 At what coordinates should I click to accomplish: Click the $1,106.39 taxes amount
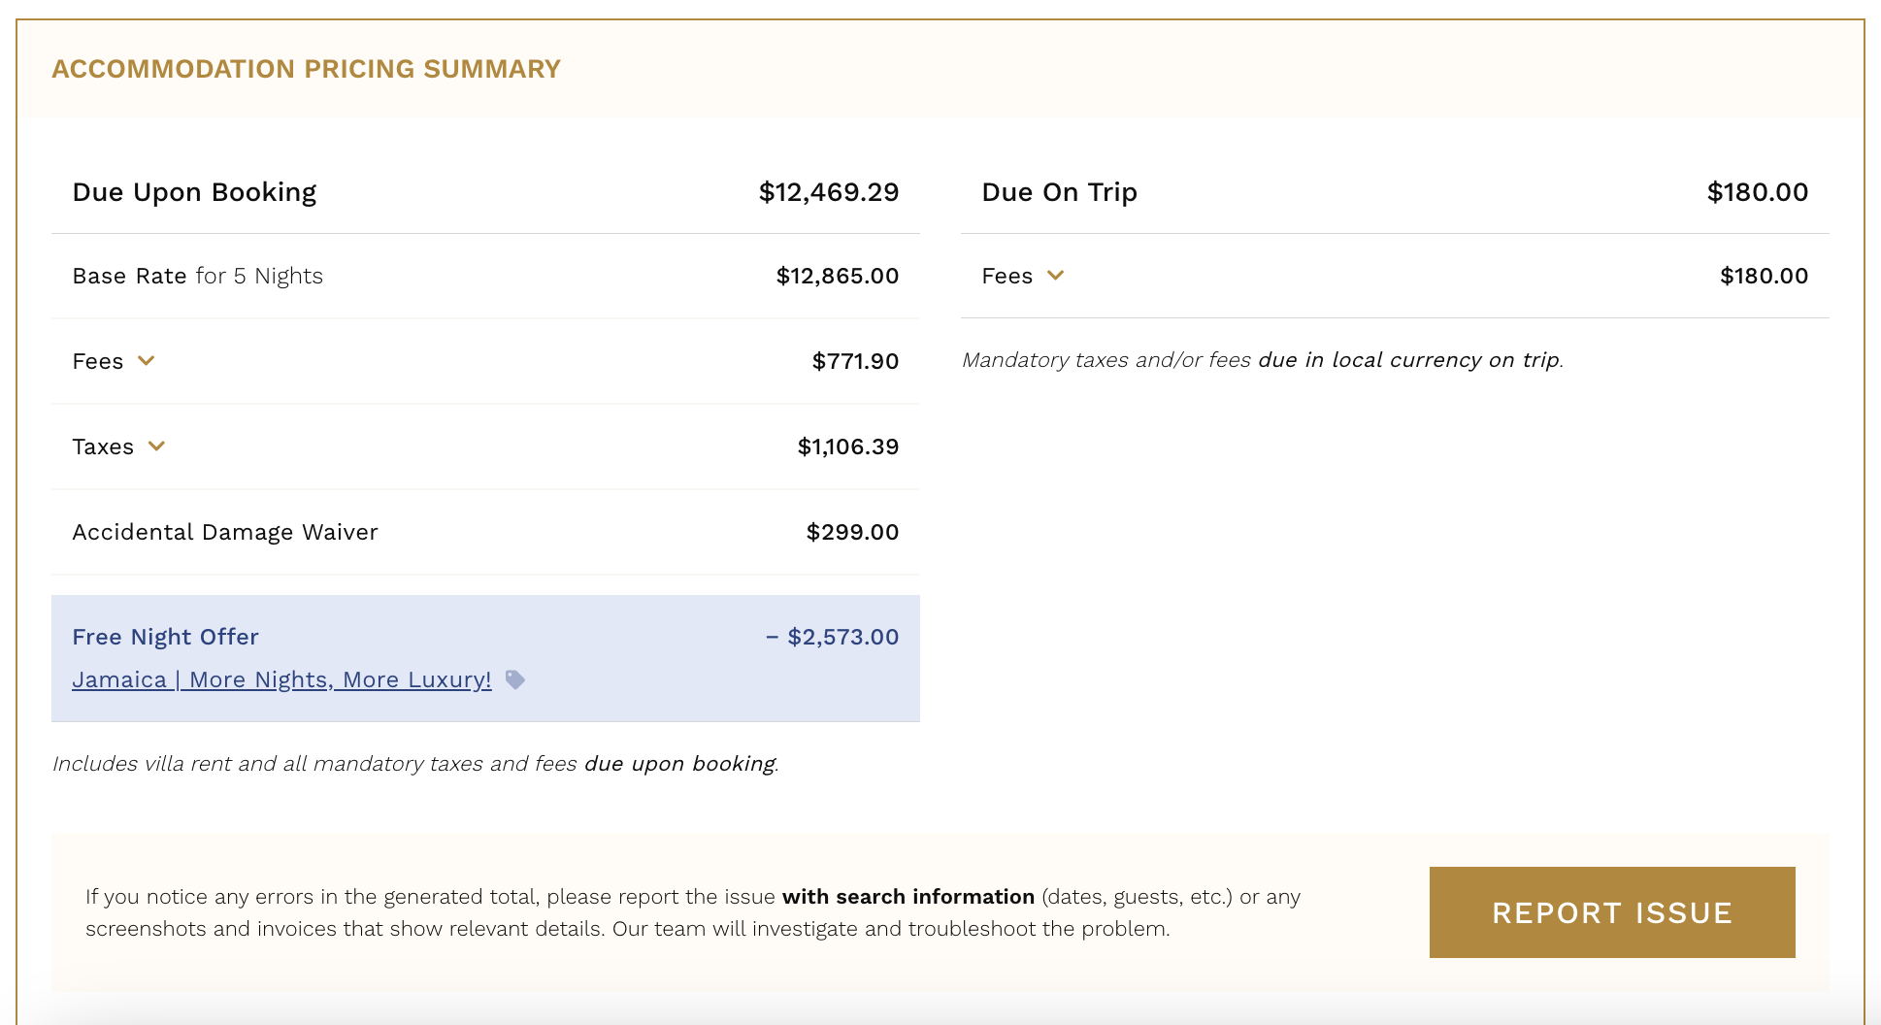(848, 446)
